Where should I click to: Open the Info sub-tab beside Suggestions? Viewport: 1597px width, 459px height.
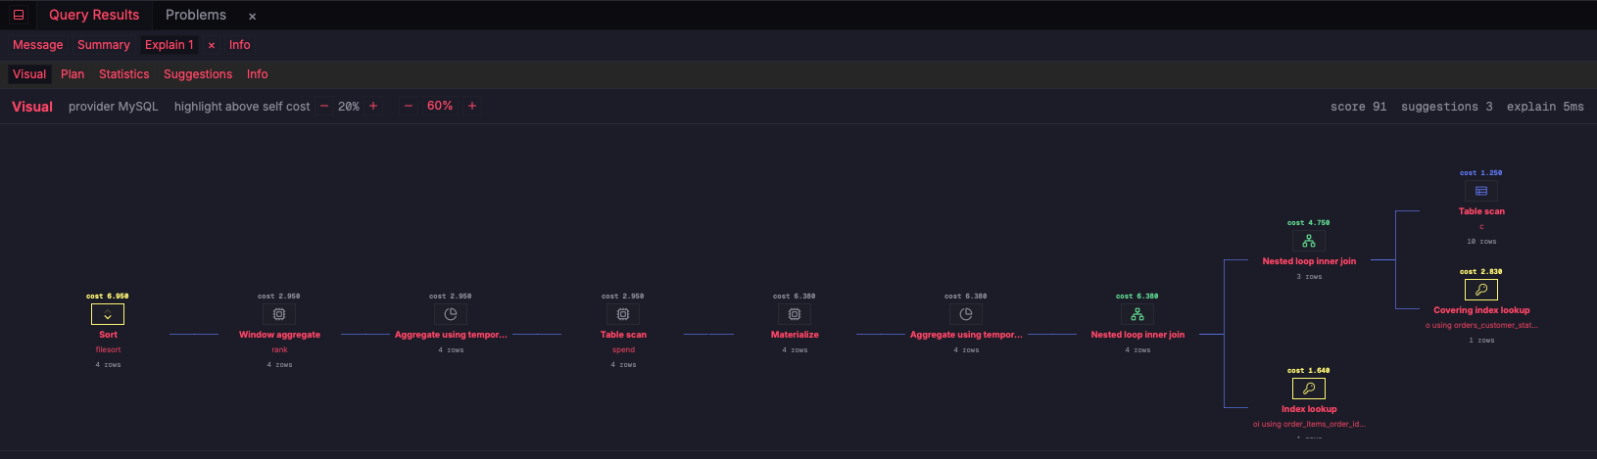click(258, 74)
